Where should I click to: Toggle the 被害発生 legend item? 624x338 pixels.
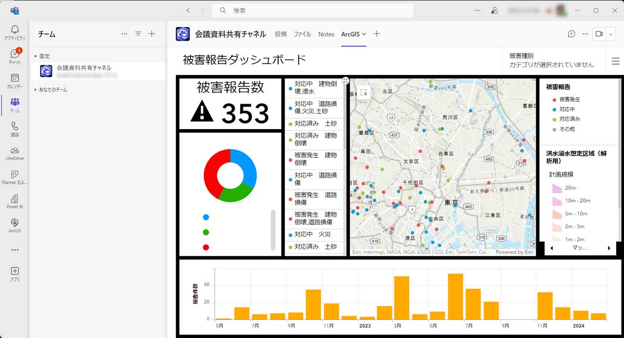pos(568,99)
